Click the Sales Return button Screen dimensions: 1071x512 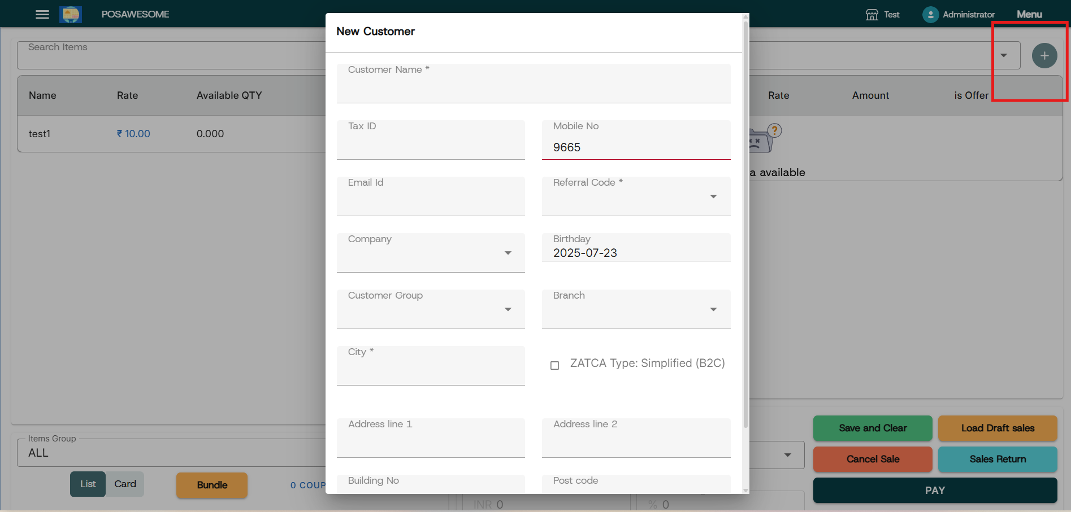click(x=998, y=459)
